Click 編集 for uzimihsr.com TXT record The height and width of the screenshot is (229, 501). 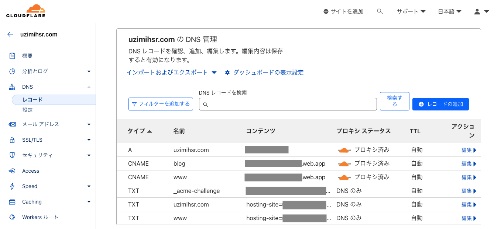coord(469,205)
